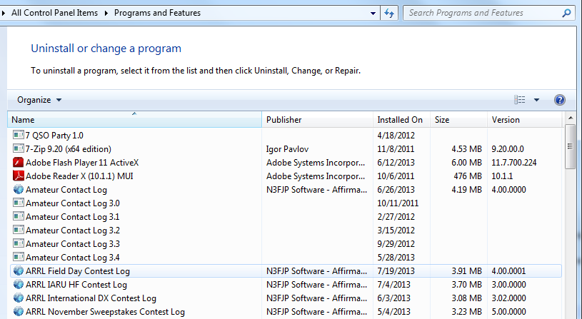Click the Amateur Contact Log globe icon

click(18, 190)
